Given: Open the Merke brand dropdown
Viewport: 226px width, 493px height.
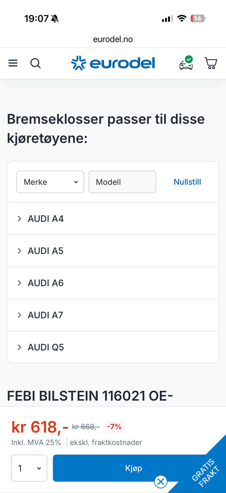Looking at the screenshot, I should 50,182.
